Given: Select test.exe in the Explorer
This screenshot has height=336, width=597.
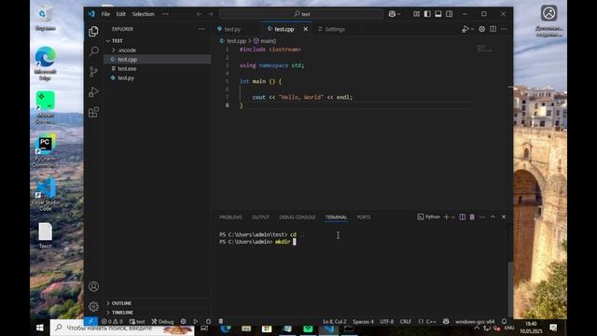Looking at the screenshot, I should tap(127, 68).
